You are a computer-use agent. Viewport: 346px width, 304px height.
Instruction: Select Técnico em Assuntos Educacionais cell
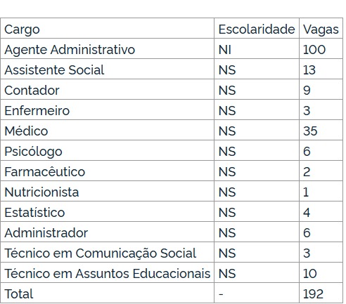(108, 274)
